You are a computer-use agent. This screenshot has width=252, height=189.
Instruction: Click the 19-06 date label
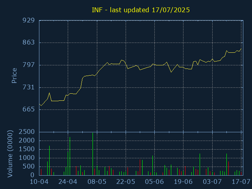(x=183, y=182)
